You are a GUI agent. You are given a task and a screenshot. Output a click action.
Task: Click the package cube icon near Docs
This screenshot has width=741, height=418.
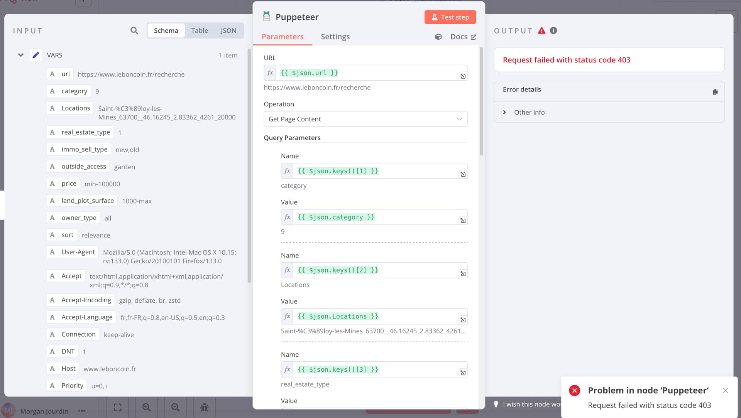tap(438, 37)
